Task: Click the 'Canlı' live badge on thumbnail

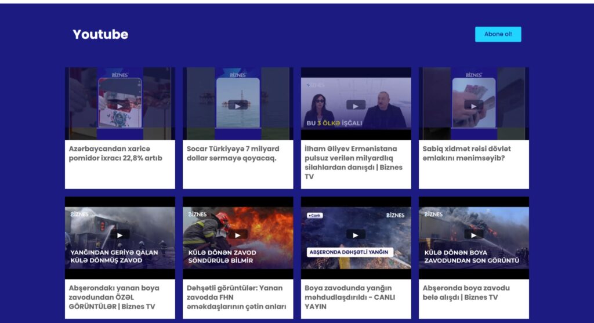Action: pos(315,215)
